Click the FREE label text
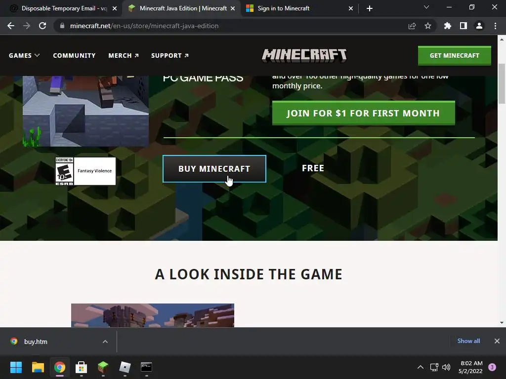 coord(313,168)
